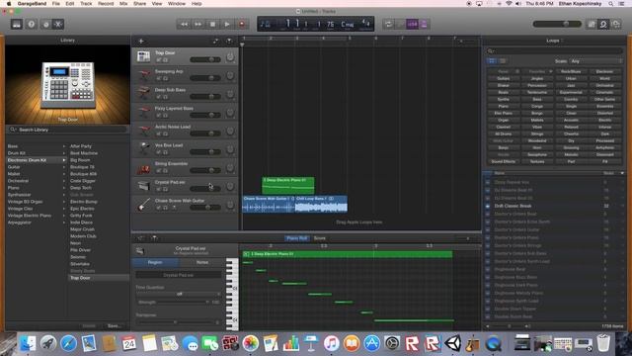The image size is (632, 356).
Task: Click the Save button in Library
Action: pos(114,325)
